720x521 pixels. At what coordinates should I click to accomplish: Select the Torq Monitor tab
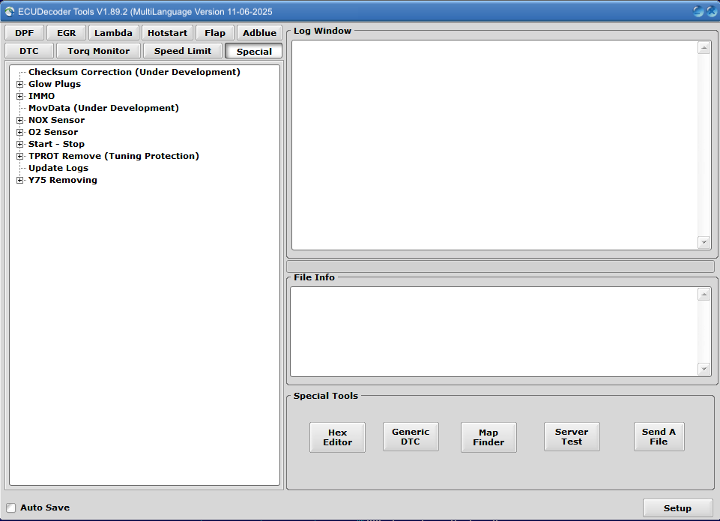pyautogui.click(x=97, y=50)
